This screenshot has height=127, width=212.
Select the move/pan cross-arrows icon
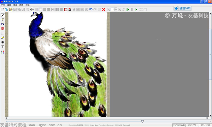pyautogui.click(x=32, y=10)
